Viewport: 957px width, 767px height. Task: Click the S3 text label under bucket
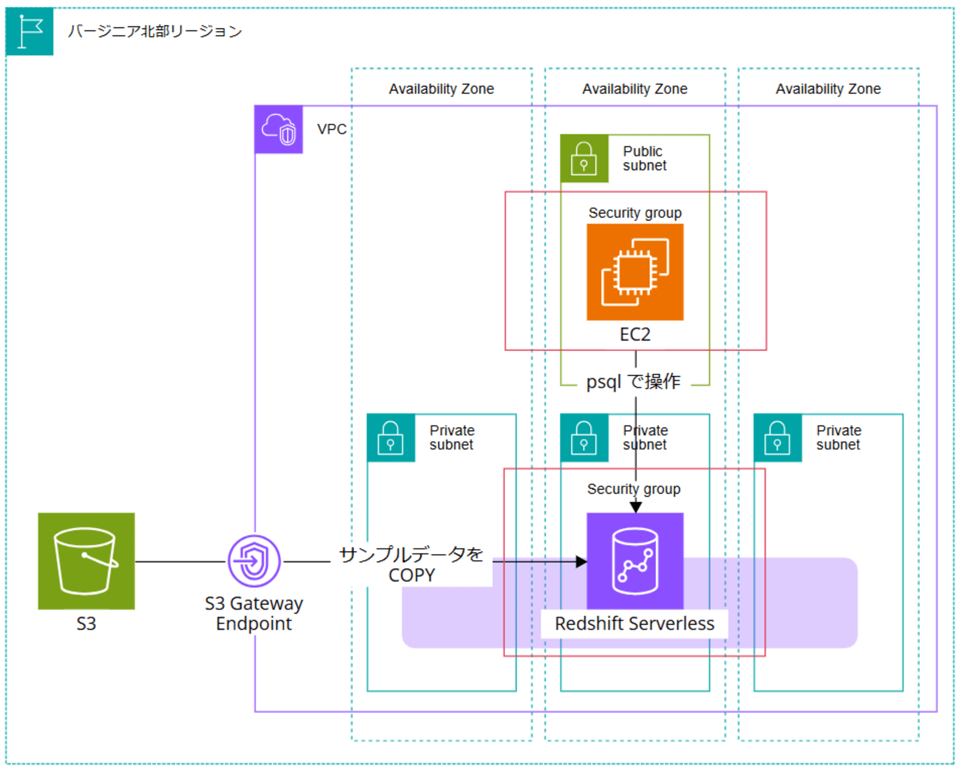point(87,623)
